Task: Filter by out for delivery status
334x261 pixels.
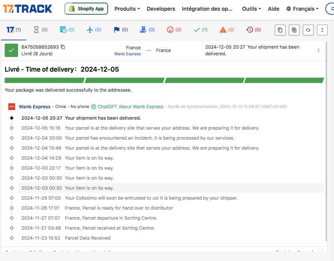Action: pos(147,30)
